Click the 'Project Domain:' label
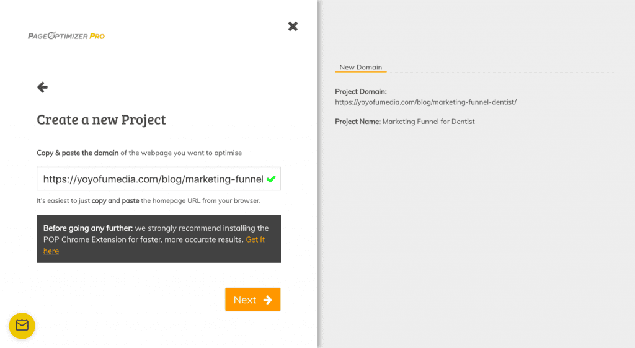This screenshot has height=348, width=635. tap(361, 92)
